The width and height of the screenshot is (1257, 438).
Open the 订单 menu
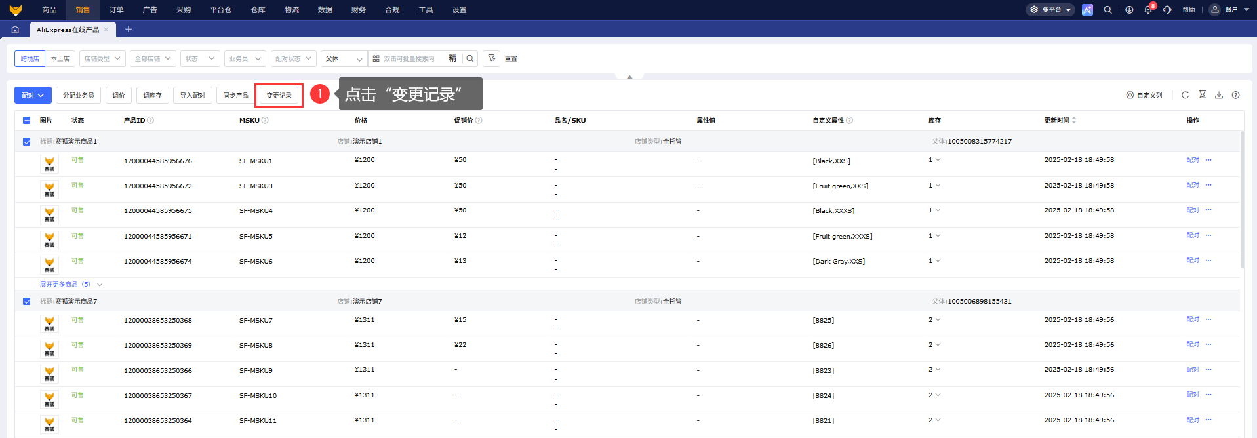(116, 10)
